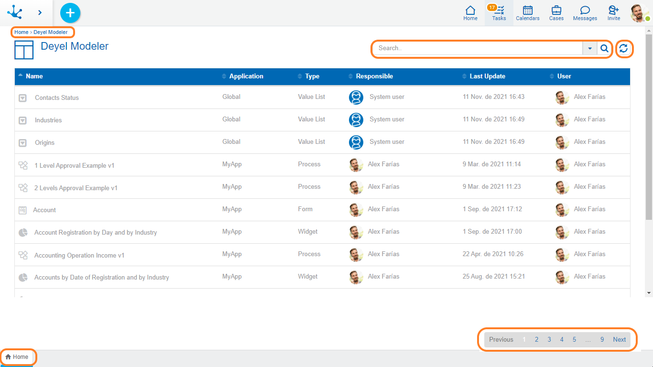Refresh the modeler list
The height and width of the screenshot is (367, 653).
(623, 48)
